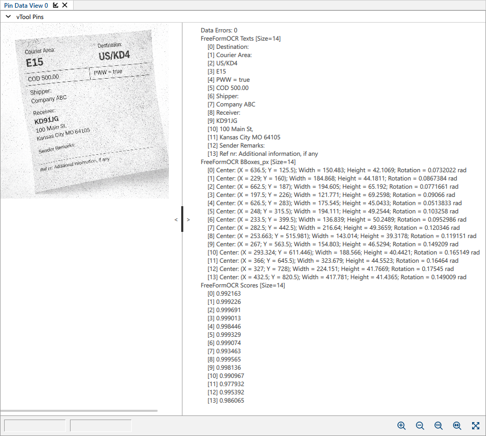Select bounding box row with Rotation = 0.149209
Screen dimensions: 486x436
(333, 244)
